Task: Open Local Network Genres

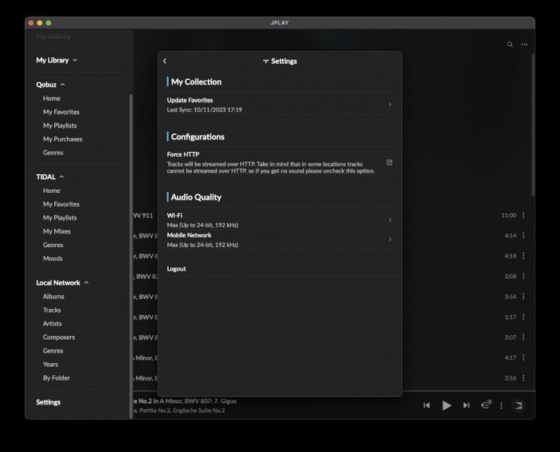Action: coord(53,350)
